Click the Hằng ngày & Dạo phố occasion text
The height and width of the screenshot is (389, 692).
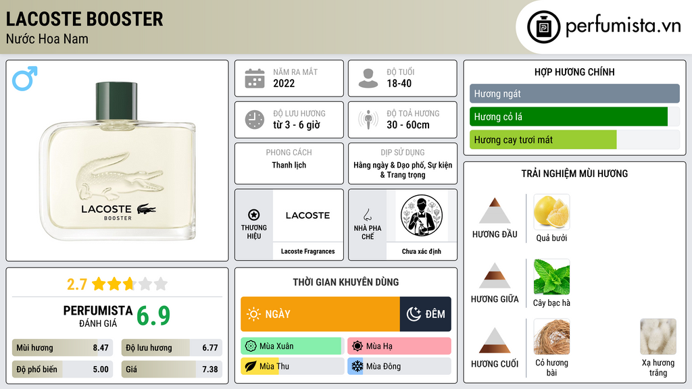403,170
